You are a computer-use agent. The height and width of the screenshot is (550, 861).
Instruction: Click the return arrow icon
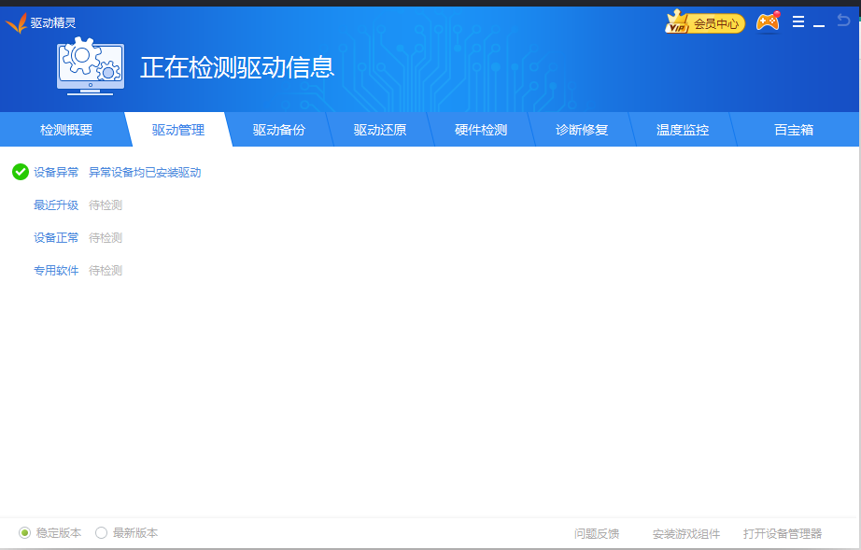(x=843, y=21)
